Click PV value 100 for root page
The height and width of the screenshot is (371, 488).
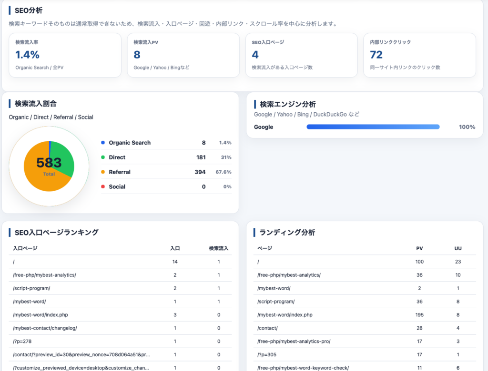(x=419, y=262)
